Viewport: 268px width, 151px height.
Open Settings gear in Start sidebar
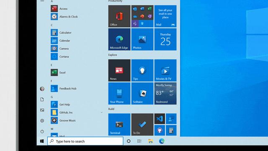coord(42,121)
